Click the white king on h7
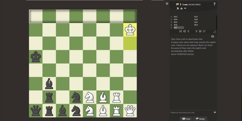Image resolution: width=242 pixels, height=121 pixels. [130, 30]
